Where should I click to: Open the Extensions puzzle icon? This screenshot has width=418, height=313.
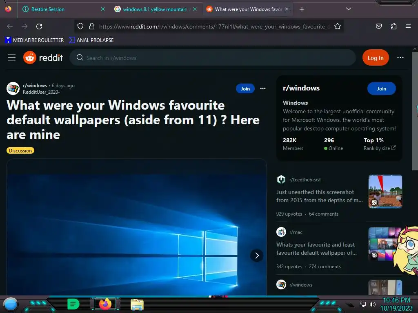tap(394, 26)
